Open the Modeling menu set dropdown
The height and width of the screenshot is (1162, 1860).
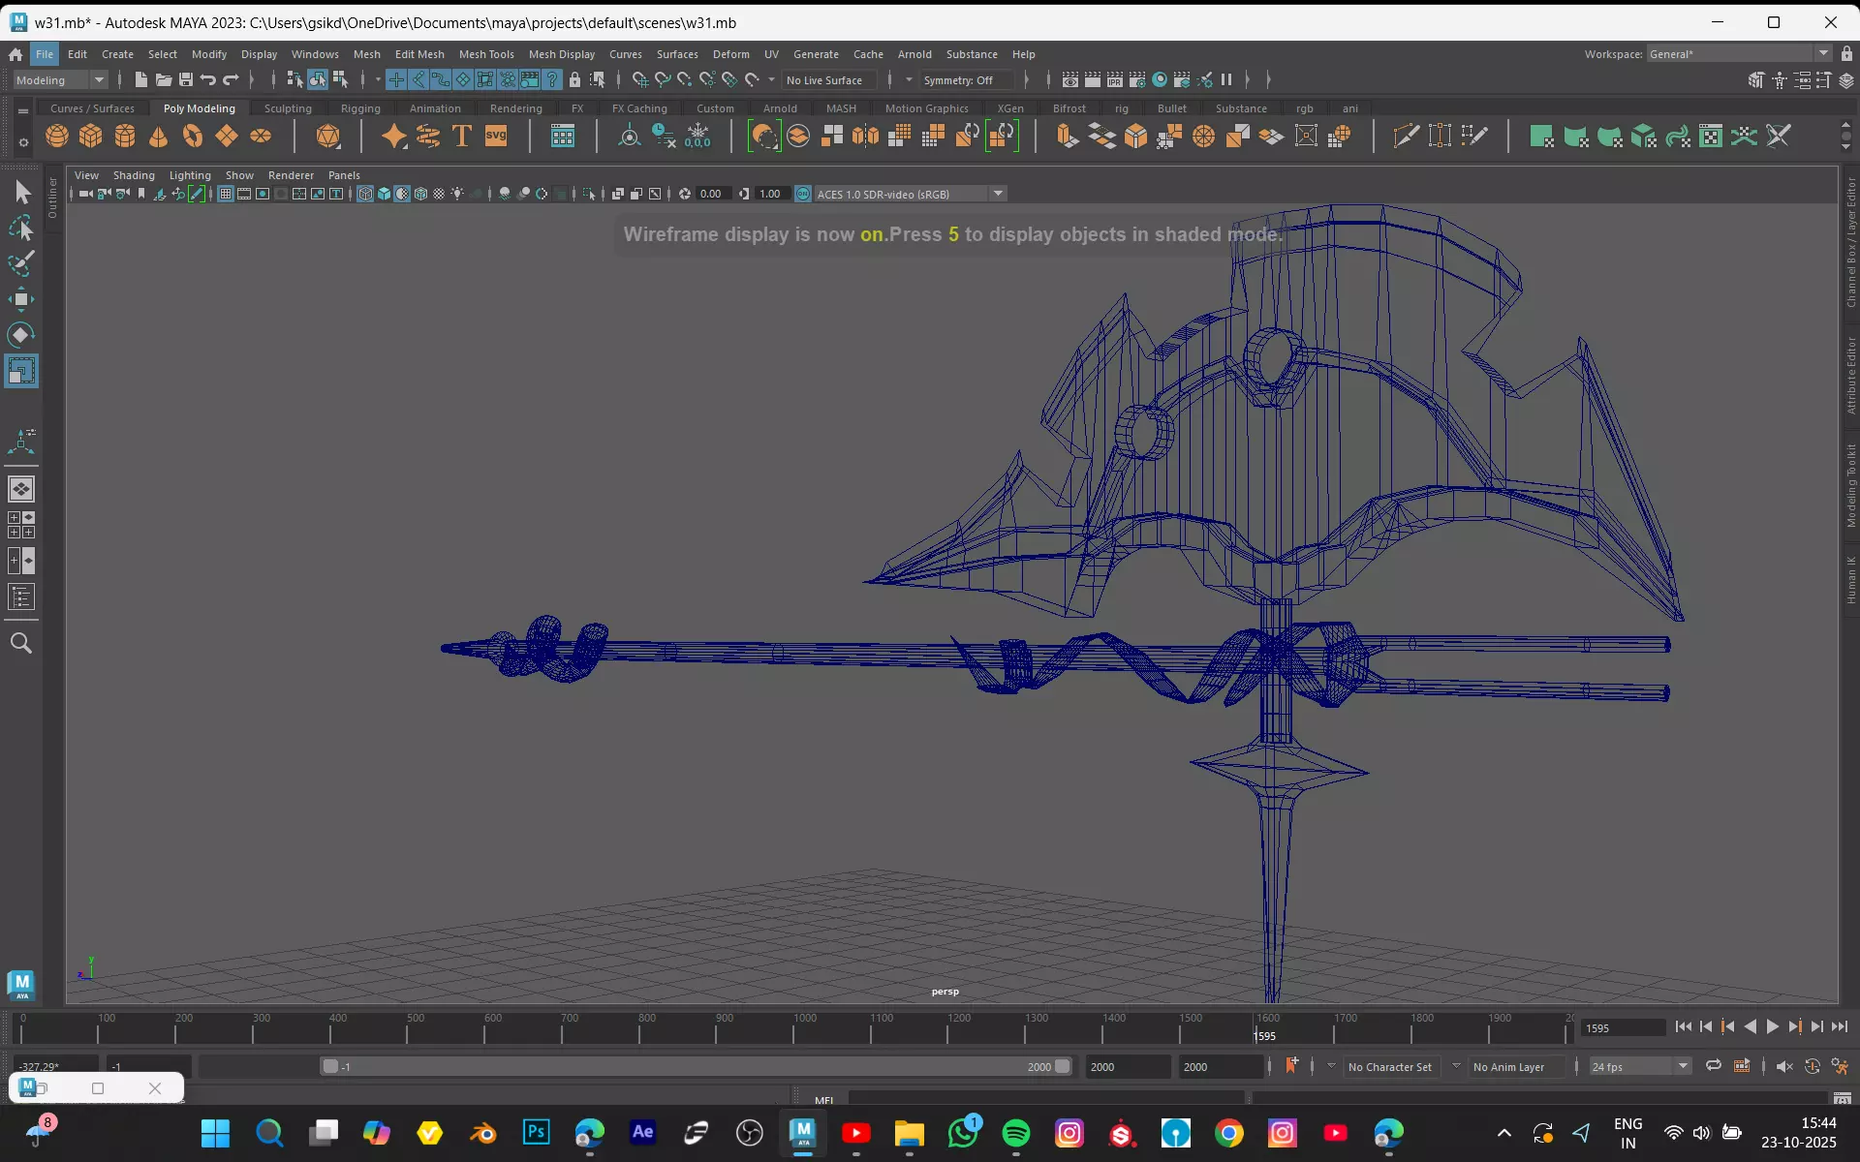60,79
